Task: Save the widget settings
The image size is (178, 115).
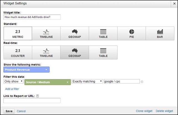Action: coord(9,111)
